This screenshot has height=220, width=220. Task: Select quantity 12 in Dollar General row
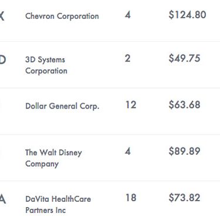pos(131,104)
